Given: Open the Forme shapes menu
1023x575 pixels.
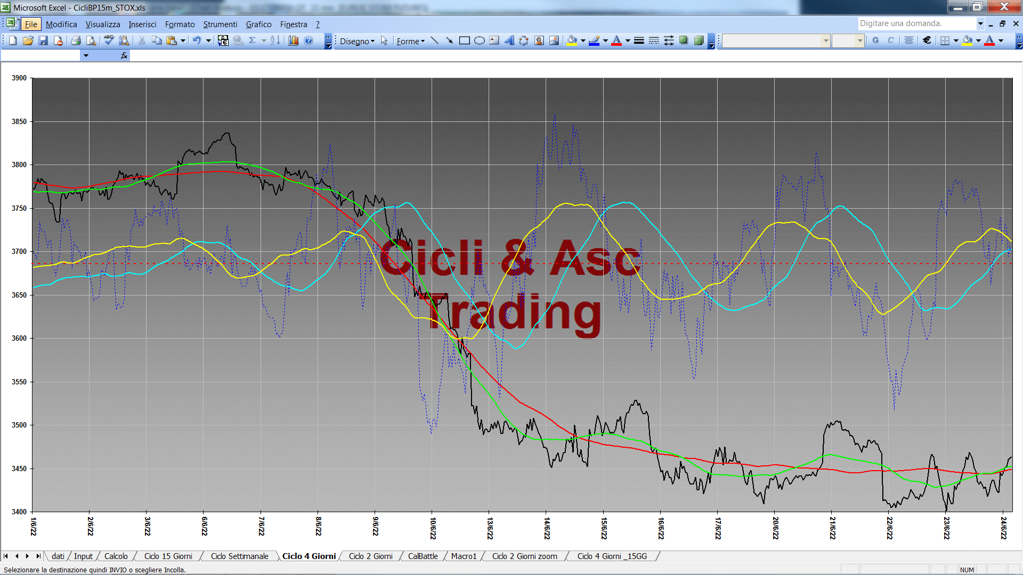Looking at the screenshot, I should tap(410, 42).
